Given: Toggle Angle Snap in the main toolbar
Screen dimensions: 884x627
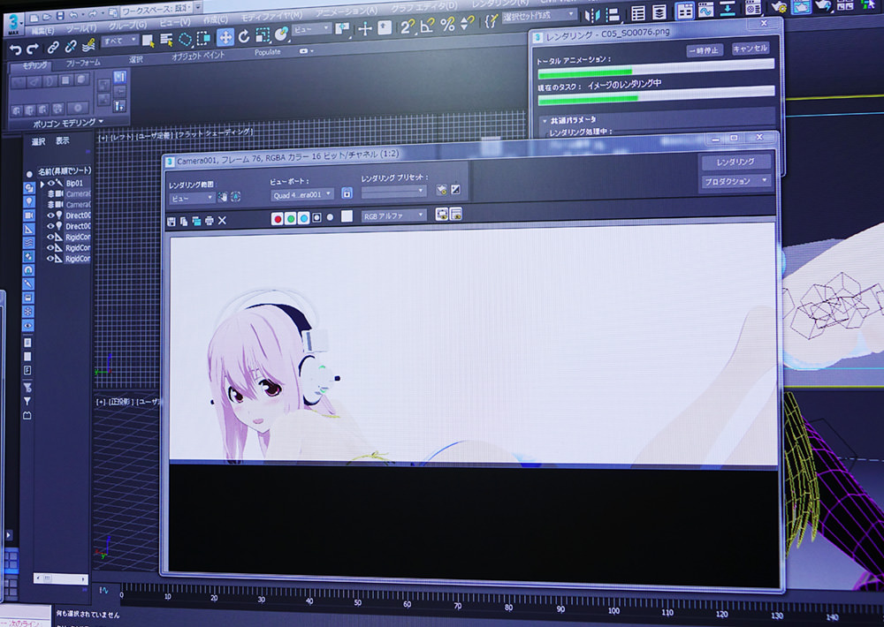Looking at the screenshot, I should [427, 26].
